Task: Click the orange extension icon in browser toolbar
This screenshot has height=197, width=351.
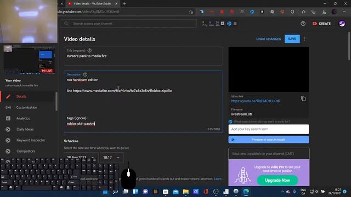Action: 282,11
